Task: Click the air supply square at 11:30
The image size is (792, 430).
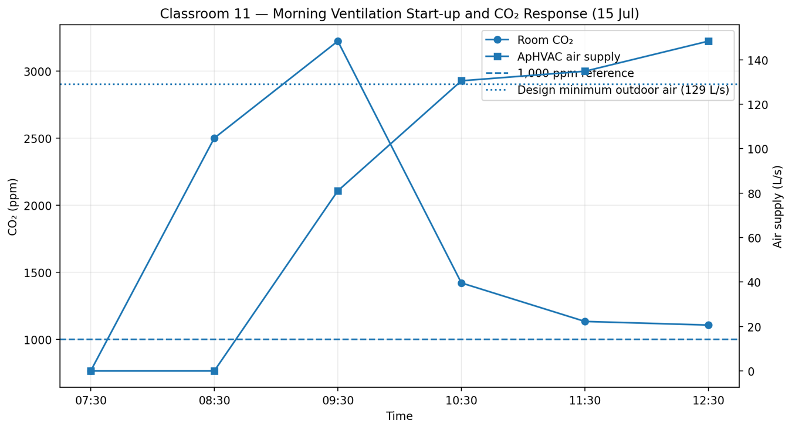Action: coord(585,71)
